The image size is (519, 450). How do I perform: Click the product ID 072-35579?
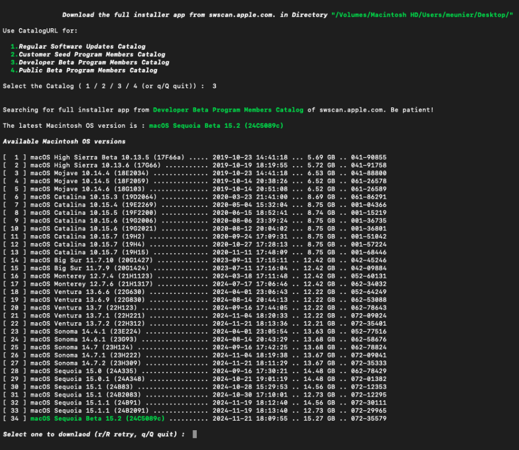[369, 419]
